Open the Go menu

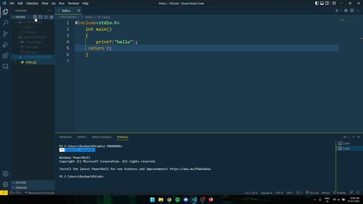tap(53, 3)
